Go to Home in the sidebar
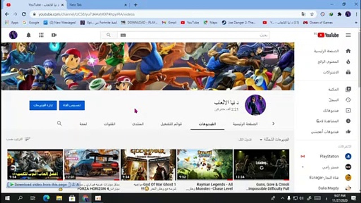Screen dimensions: 361x203 348,51
